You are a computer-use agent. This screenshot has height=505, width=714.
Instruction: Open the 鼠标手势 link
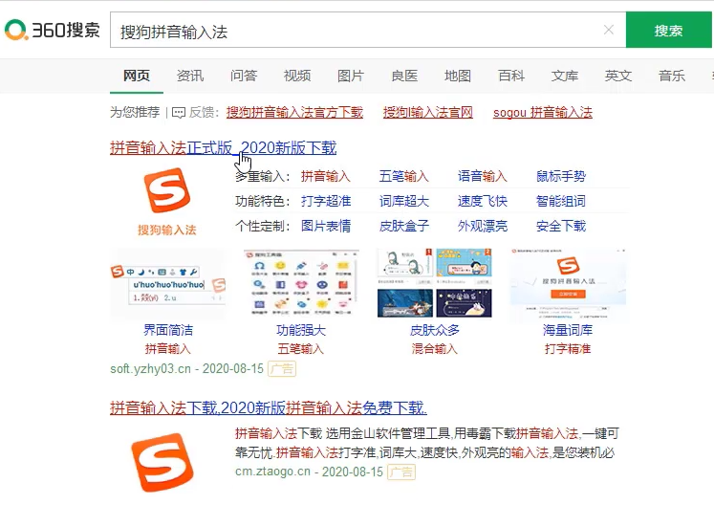[560, 176]
